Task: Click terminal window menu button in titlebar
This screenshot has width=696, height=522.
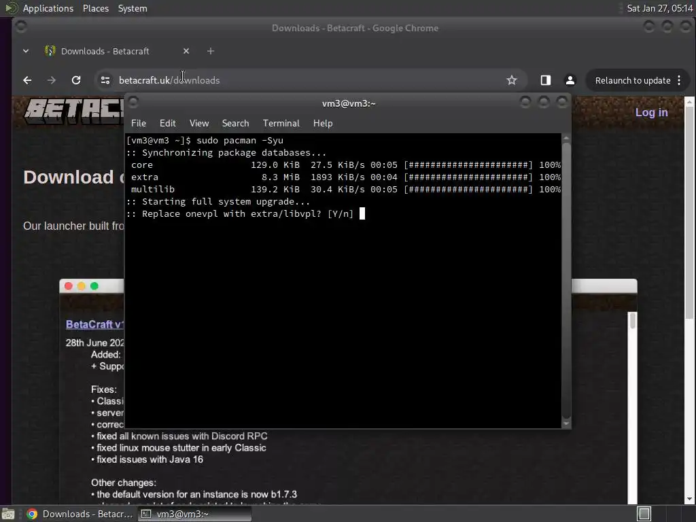Action: pos(133,103)
